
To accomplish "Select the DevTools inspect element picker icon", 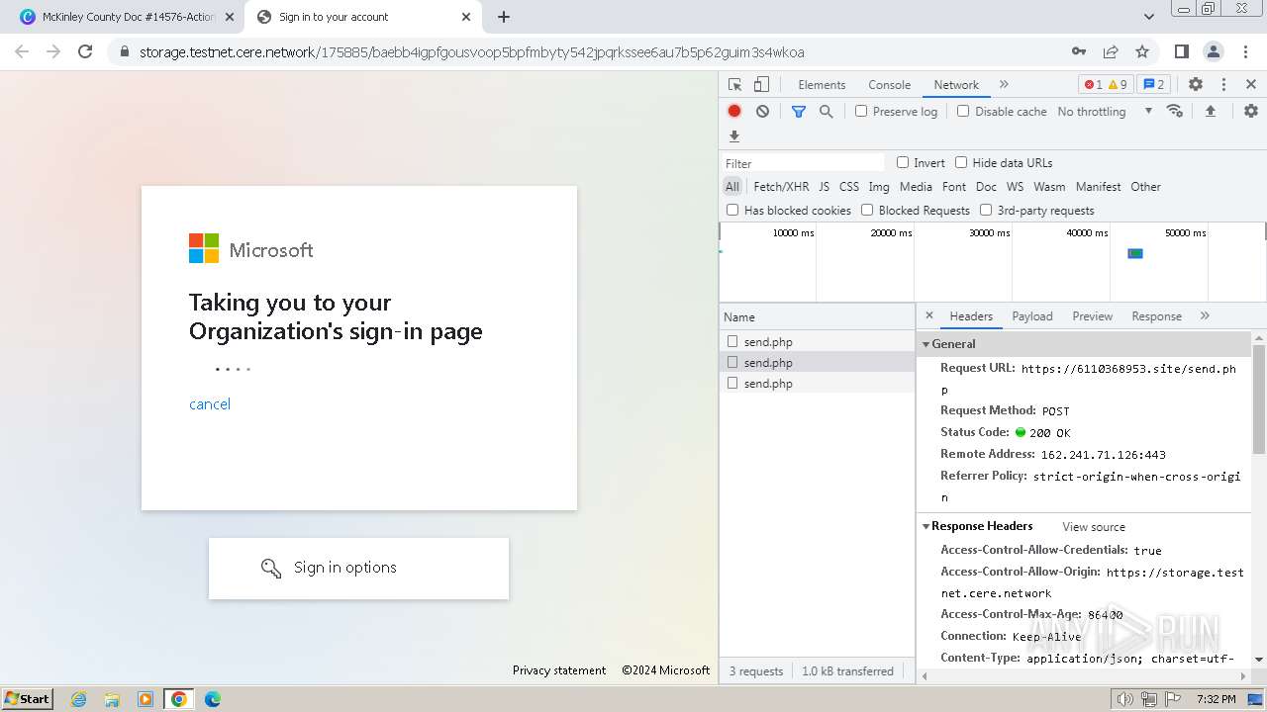I will (734, 85).
